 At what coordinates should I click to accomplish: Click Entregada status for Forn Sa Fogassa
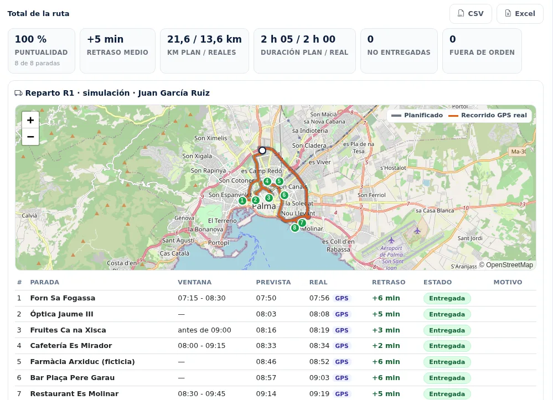pos(447,298)
